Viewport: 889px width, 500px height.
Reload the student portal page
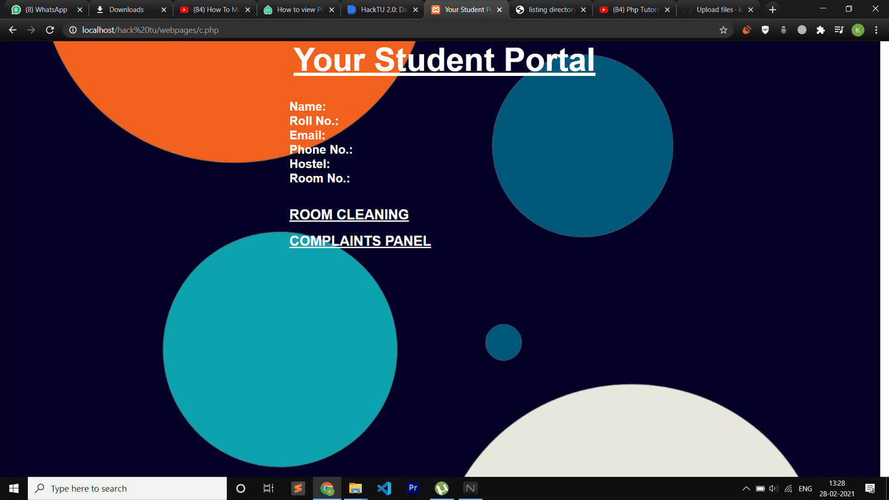pos(50,30)
